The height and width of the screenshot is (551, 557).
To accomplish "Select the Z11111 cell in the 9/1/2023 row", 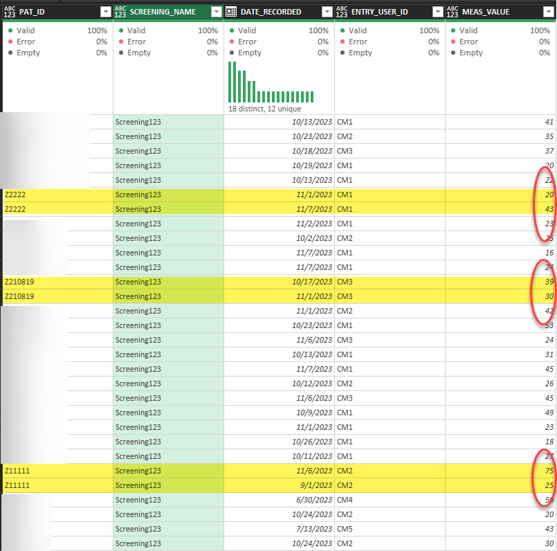I will [58, 485].
